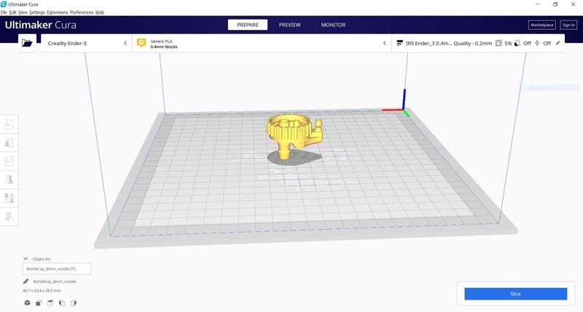
Task: Click the model dimensions text in mm
Action: 42,291
